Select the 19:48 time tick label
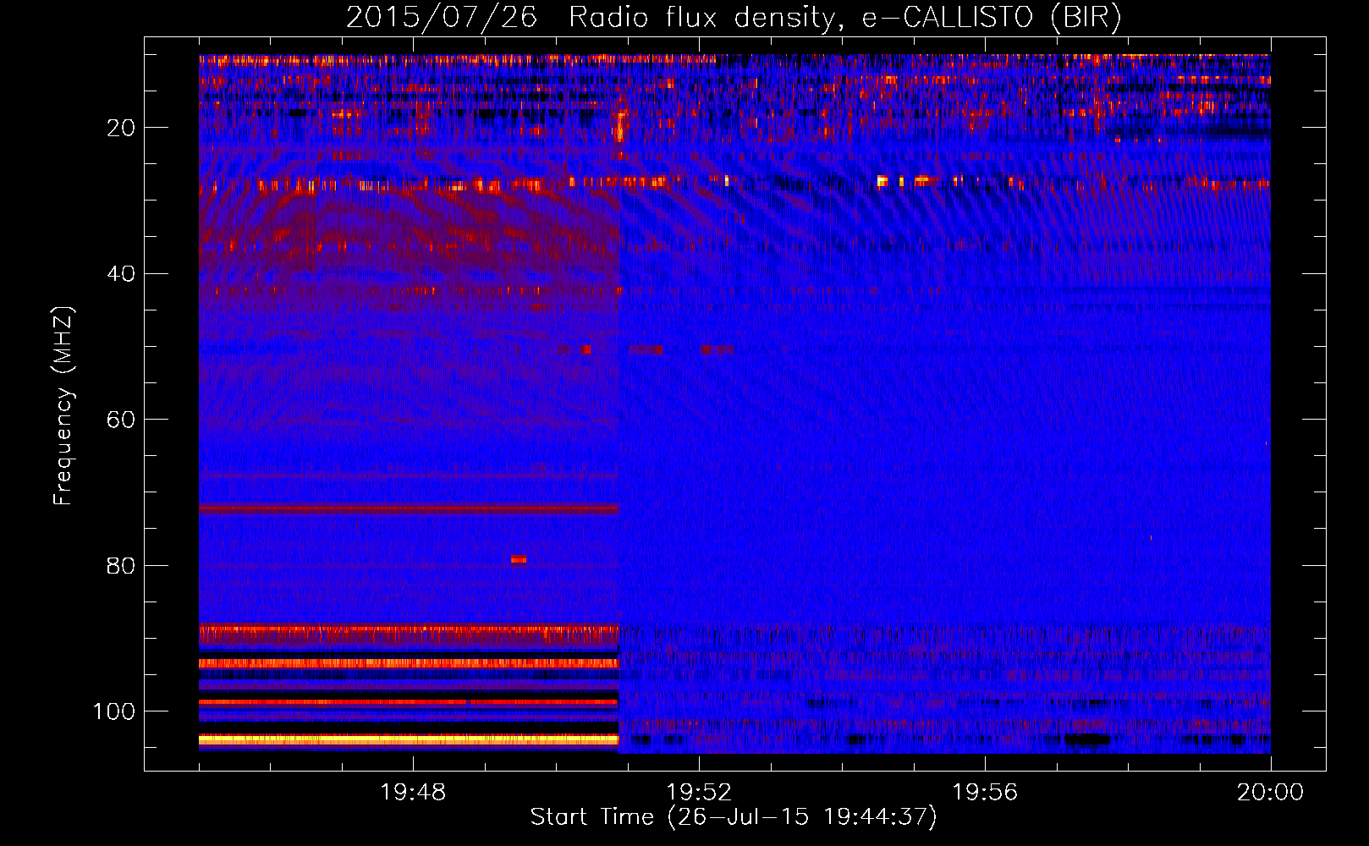This screenshot has width=1369, height=846. [413, 793]
